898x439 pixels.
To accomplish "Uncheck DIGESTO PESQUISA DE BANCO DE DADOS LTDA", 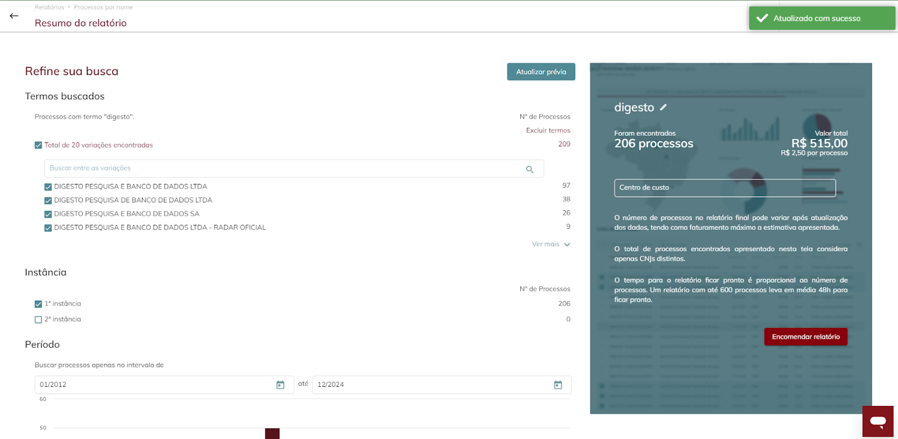I will pyautogui.click(x=48, y=200).
